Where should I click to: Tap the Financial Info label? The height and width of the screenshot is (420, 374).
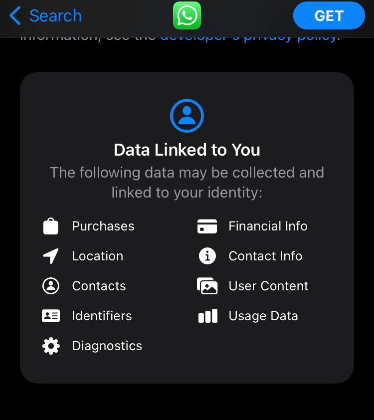268,226
